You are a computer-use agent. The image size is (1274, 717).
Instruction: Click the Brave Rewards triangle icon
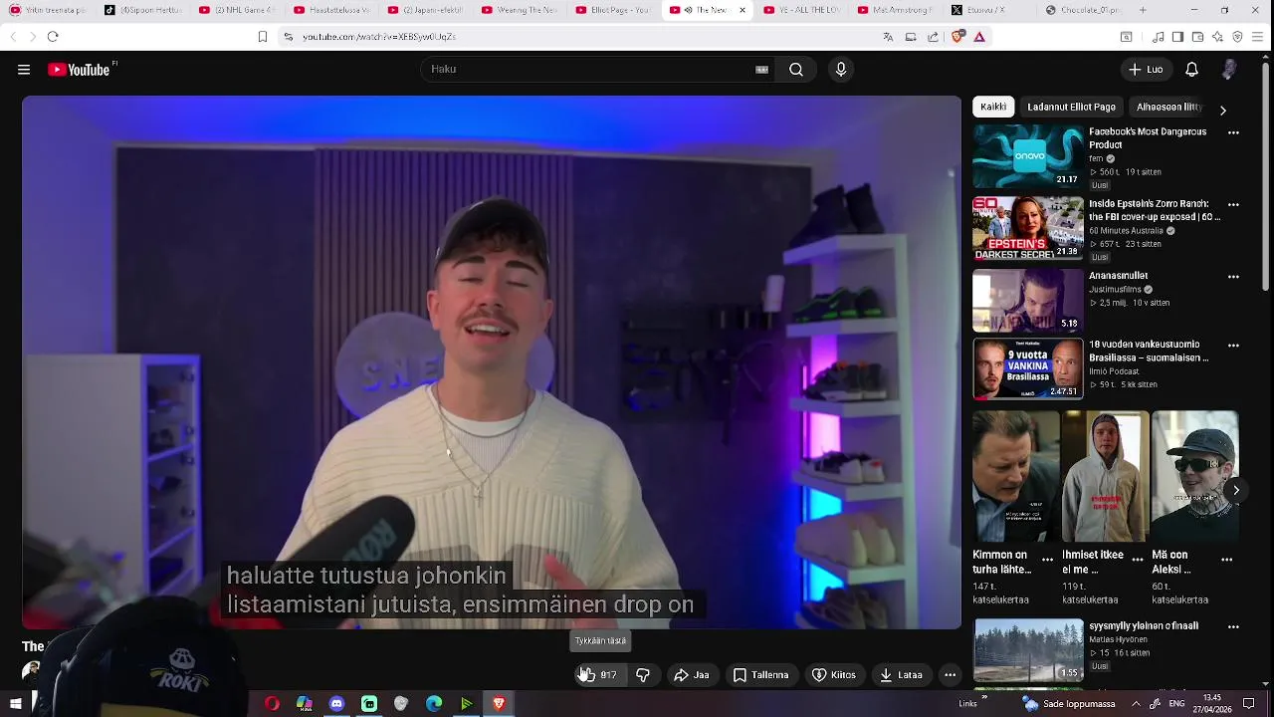coord(979,37)
